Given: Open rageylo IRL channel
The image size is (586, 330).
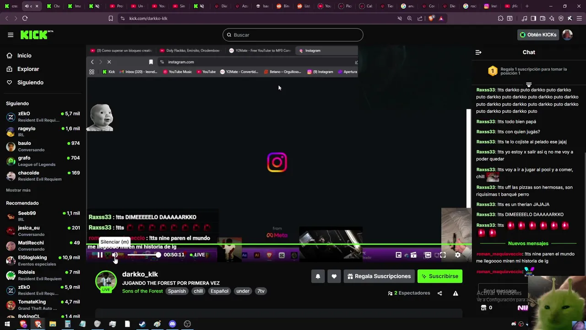Looking at the screenshot, I should tap(43, 132).
